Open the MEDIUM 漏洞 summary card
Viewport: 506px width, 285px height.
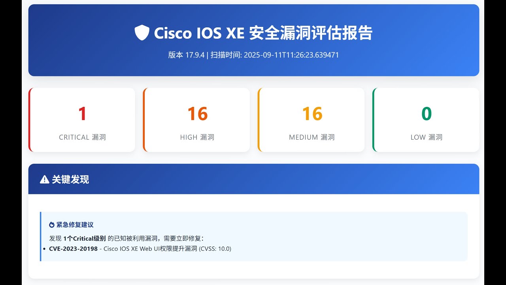[311, 120]
